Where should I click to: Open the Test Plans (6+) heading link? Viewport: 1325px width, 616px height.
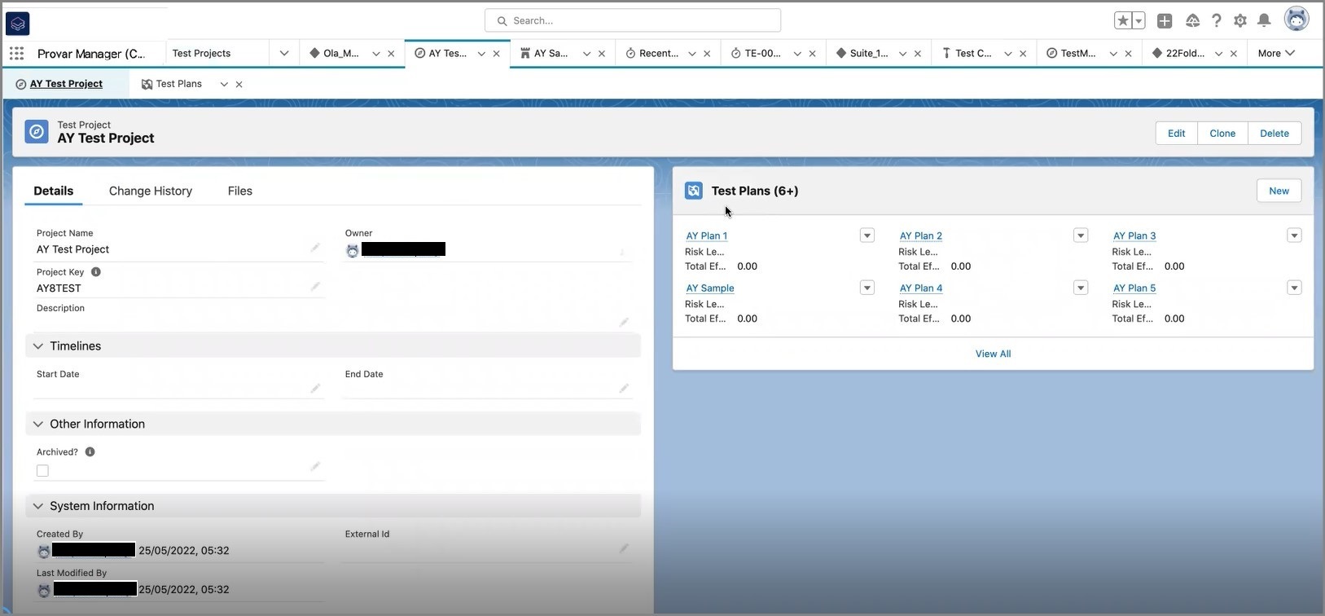755,191
